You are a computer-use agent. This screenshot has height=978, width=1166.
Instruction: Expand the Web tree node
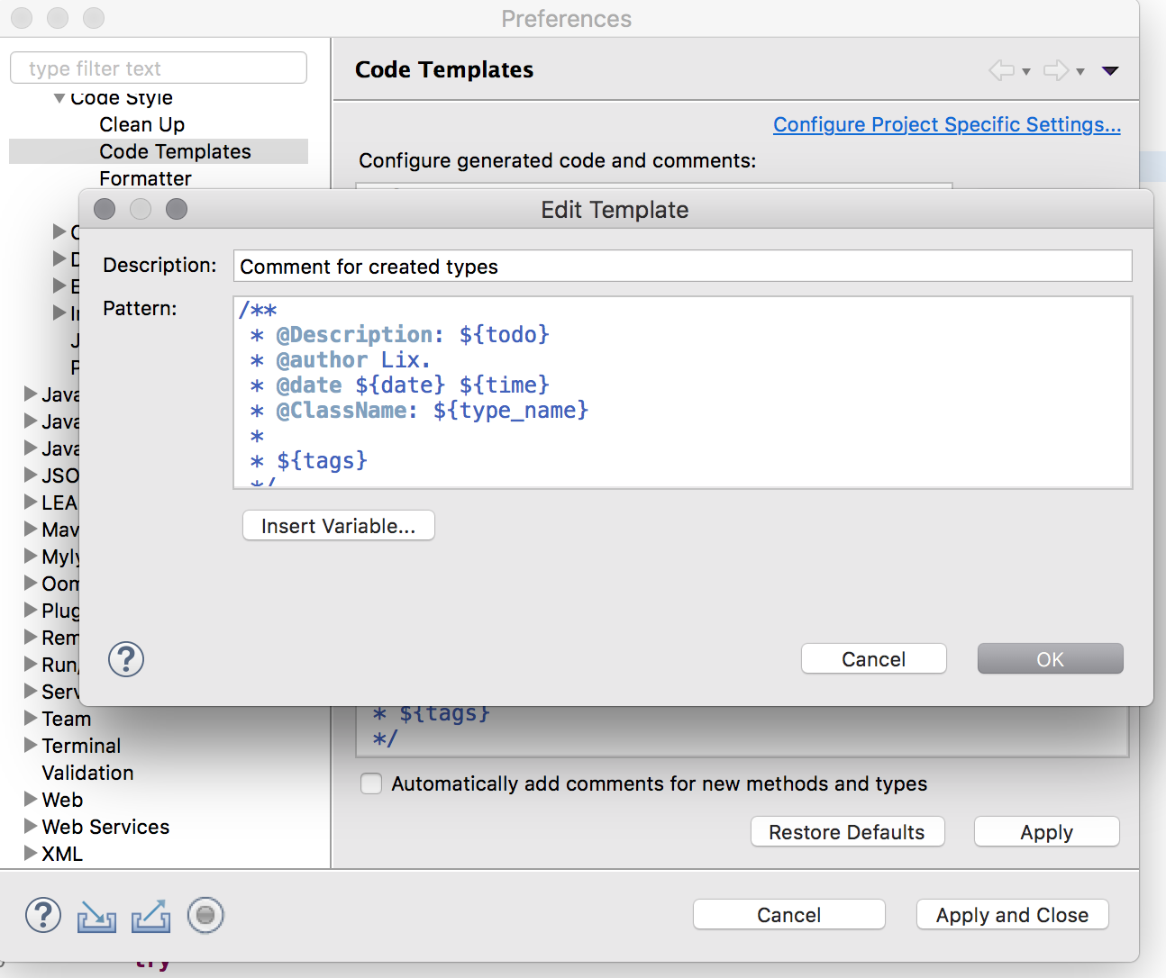pos(31,800)
